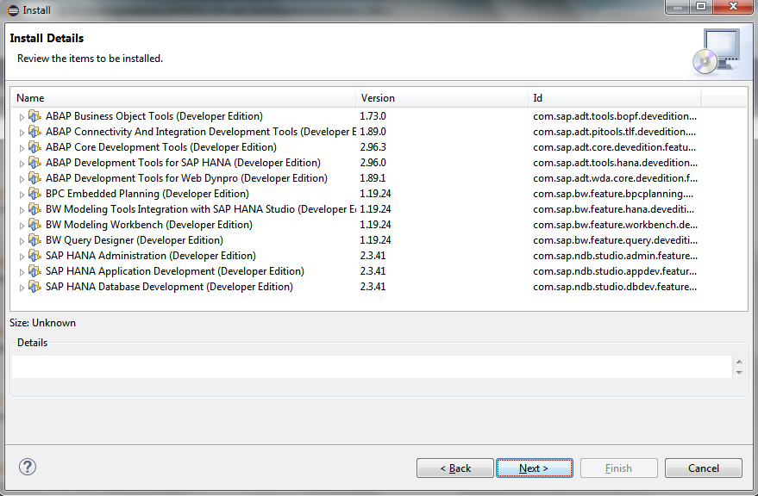Expand ABAP Core Development Tools node
The image size is (758, 496).
pyautogui.click(x=22, y=148)
